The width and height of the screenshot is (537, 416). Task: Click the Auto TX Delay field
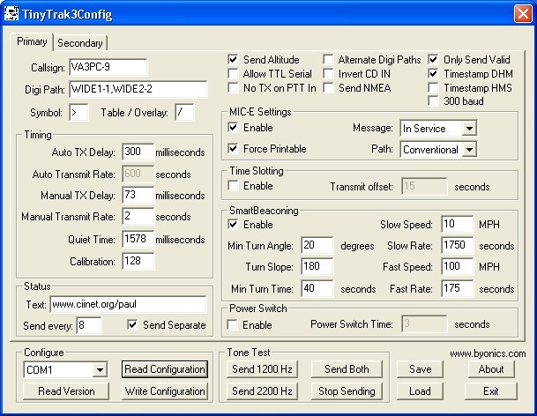pyautogui.click(x=138, y=152)
